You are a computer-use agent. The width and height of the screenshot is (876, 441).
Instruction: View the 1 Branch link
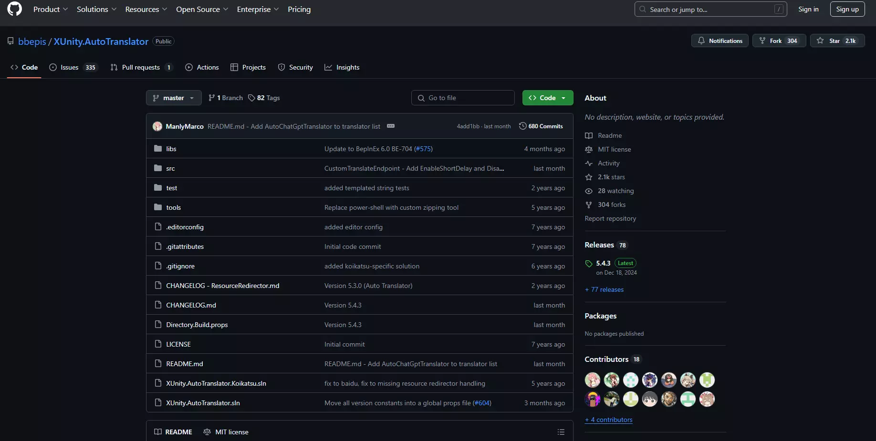click(x=226, y=98)
